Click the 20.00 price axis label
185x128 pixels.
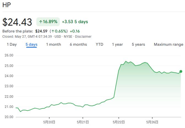point(9,117)
